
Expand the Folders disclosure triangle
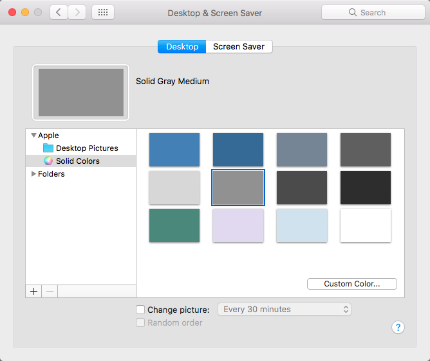33,174
